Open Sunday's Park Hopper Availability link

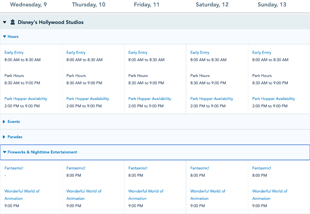point(273,99)
